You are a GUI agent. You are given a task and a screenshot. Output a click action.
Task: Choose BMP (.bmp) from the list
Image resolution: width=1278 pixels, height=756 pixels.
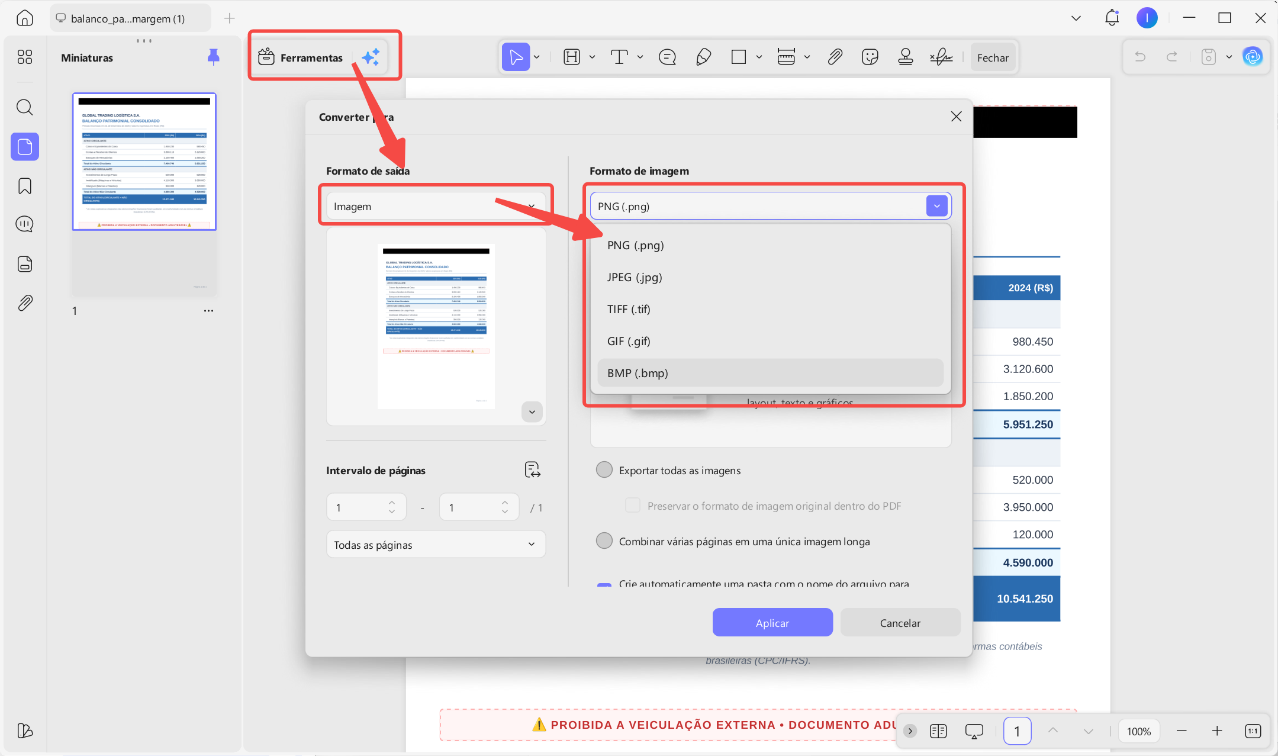tap(770, 373)
